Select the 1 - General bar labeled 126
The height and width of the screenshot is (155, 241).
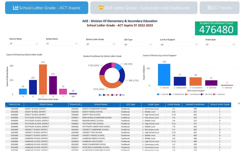tap(164, 75)
